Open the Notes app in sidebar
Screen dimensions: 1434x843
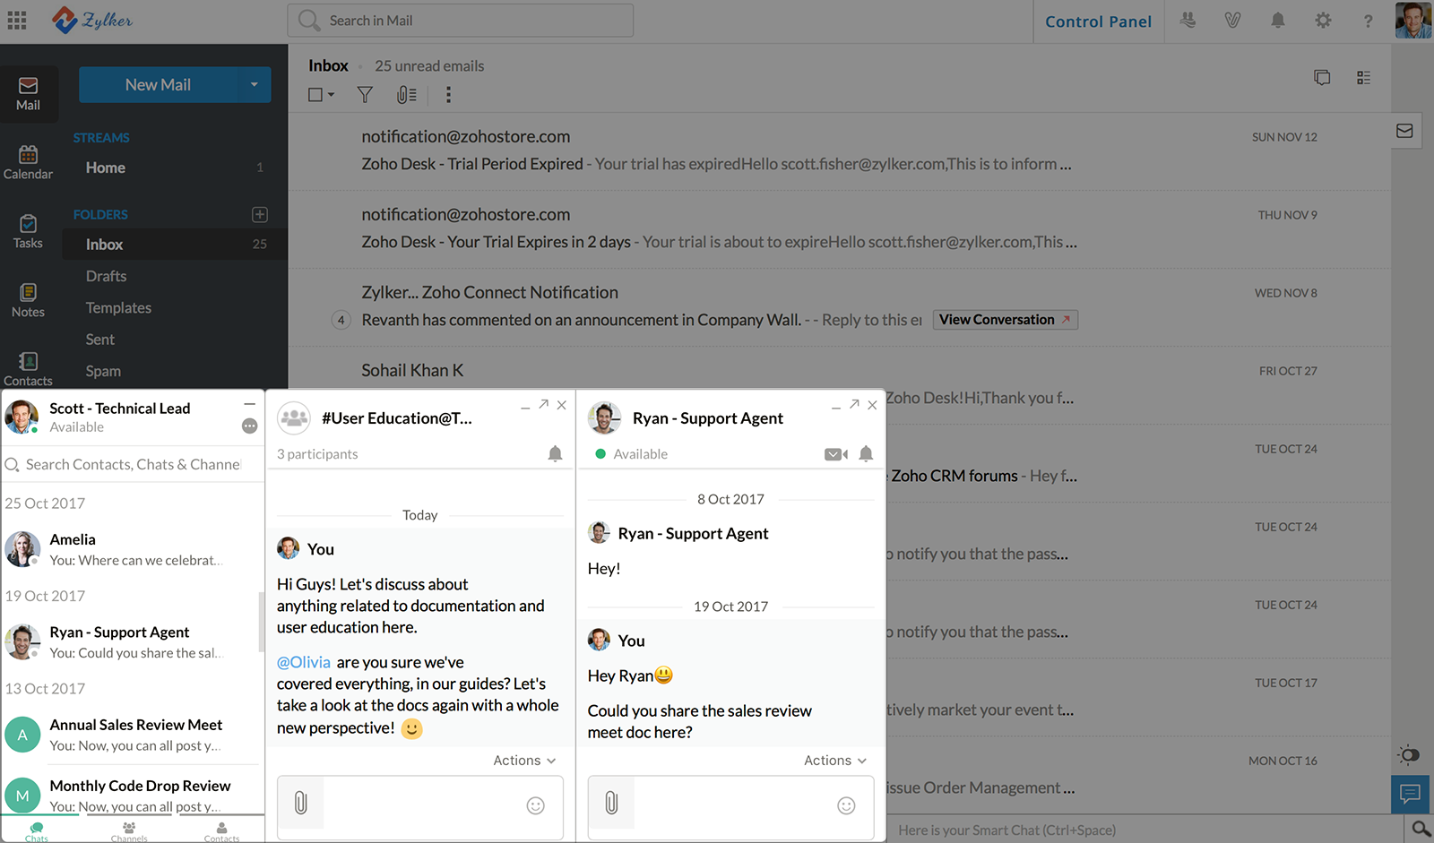tap(28, 300)
